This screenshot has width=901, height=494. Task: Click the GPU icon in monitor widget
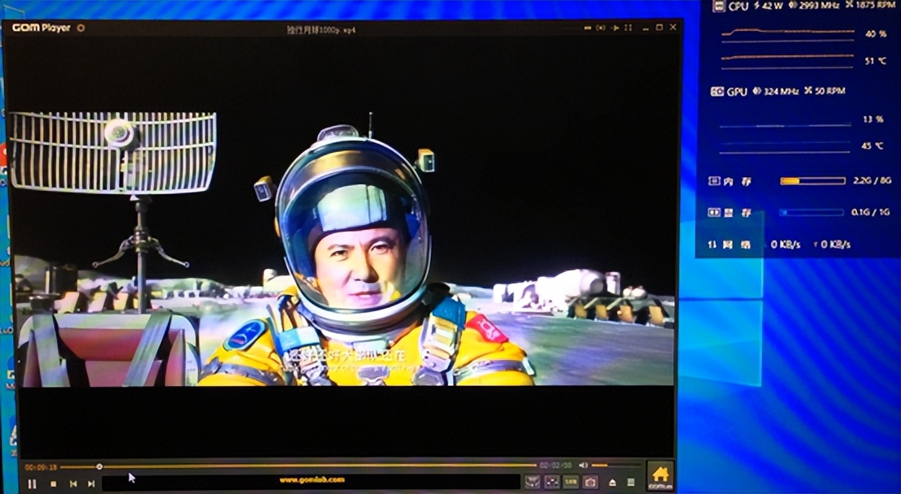point(717,92)
